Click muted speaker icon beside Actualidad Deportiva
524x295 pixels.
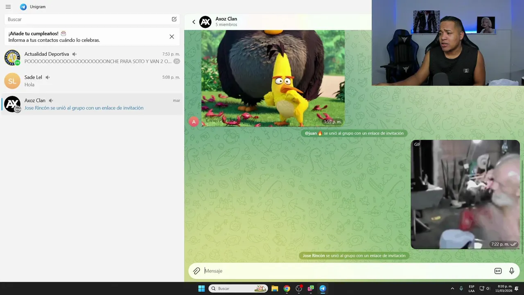click(75, 54)
